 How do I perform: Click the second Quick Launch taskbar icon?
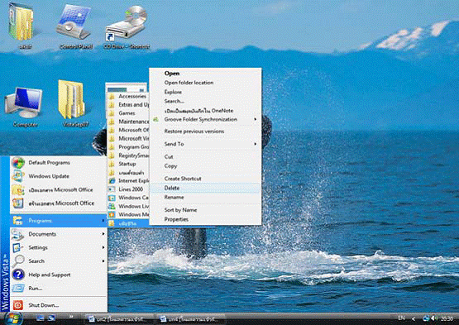[x=52, y=318]
